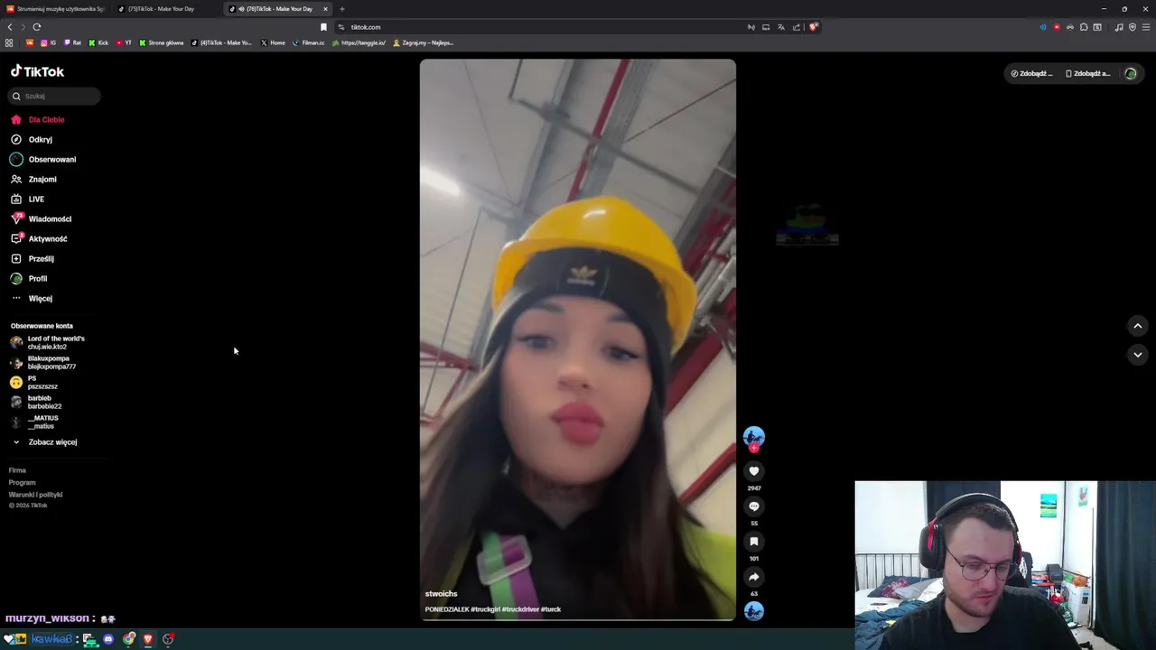Viewport: 1156px width, 650px height.
Task: Share the video with the arrow icon
Action: click(x=754, y=577)
